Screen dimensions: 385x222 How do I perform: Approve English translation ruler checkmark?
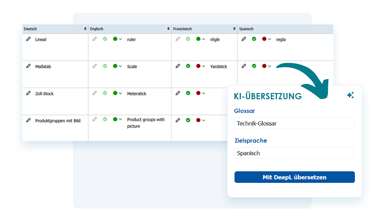click(x=105, y=39)
